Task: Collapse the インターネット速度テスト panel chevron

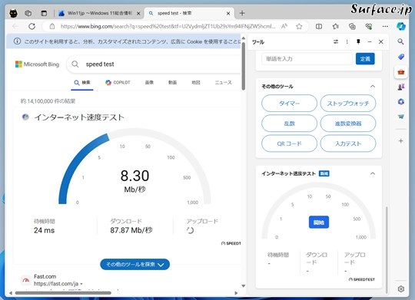Action: [373, 173]
